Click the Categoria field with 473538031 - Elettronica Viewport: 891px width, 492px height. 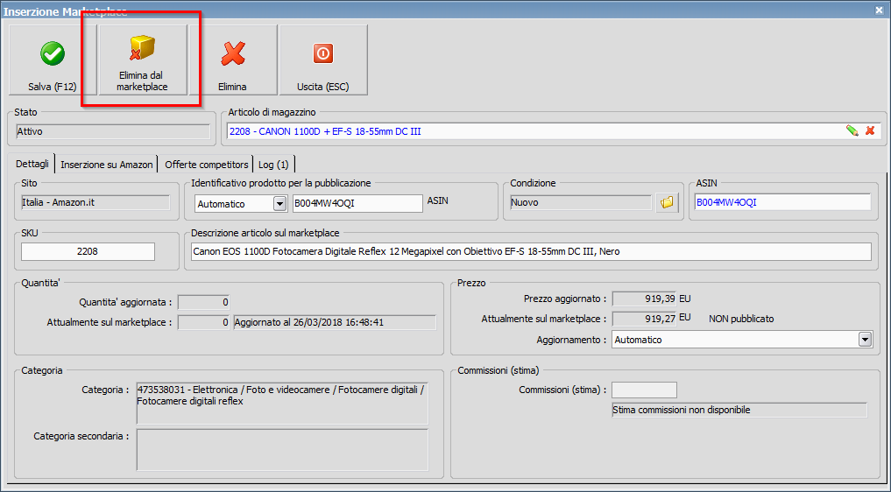pyautogui.click(x=282, y=403)
